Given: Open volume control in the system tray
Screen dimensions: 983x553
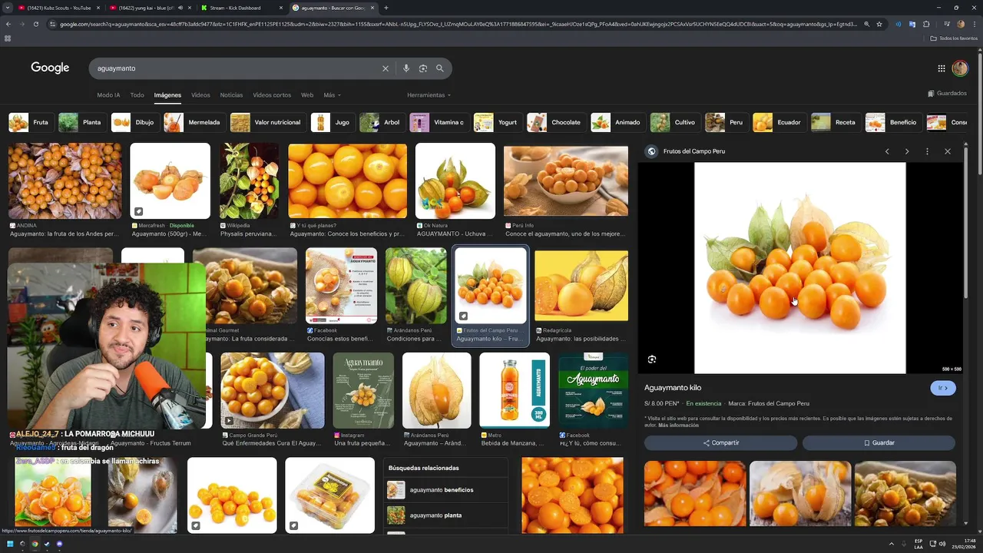Looking at the screenshot, I should click(942, 544).
